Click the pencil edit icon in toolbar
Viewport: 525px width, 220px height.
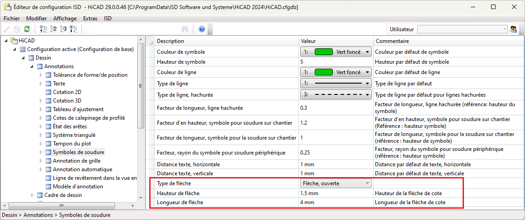tap(6, 29)
